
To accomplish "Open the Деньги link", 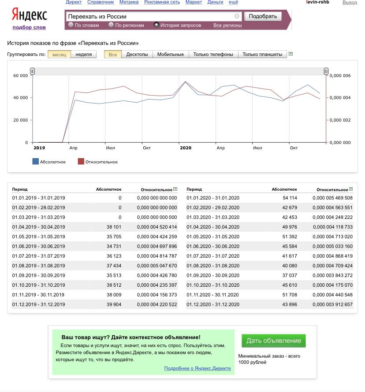I will (215, 2).
